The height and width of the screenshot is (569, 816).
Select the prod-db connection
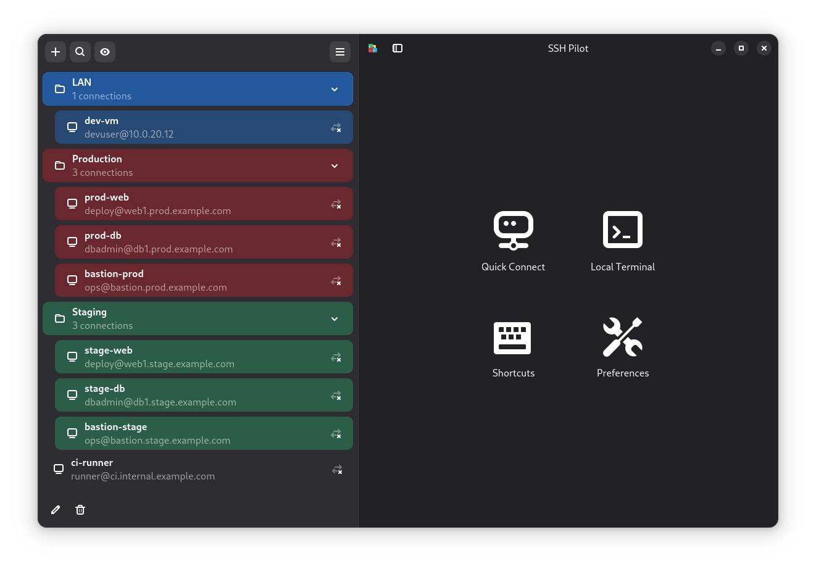tap(185, 242)
